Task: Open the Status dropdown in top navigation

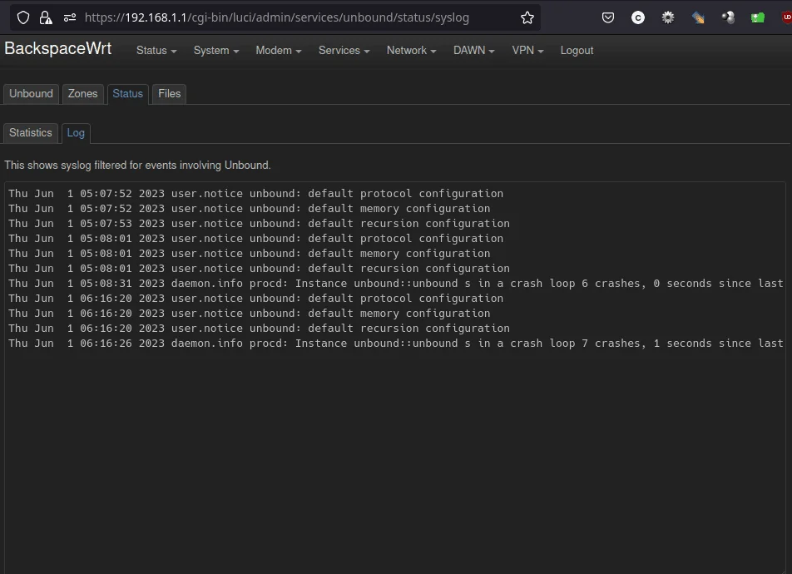Action: tap(156, 51)
